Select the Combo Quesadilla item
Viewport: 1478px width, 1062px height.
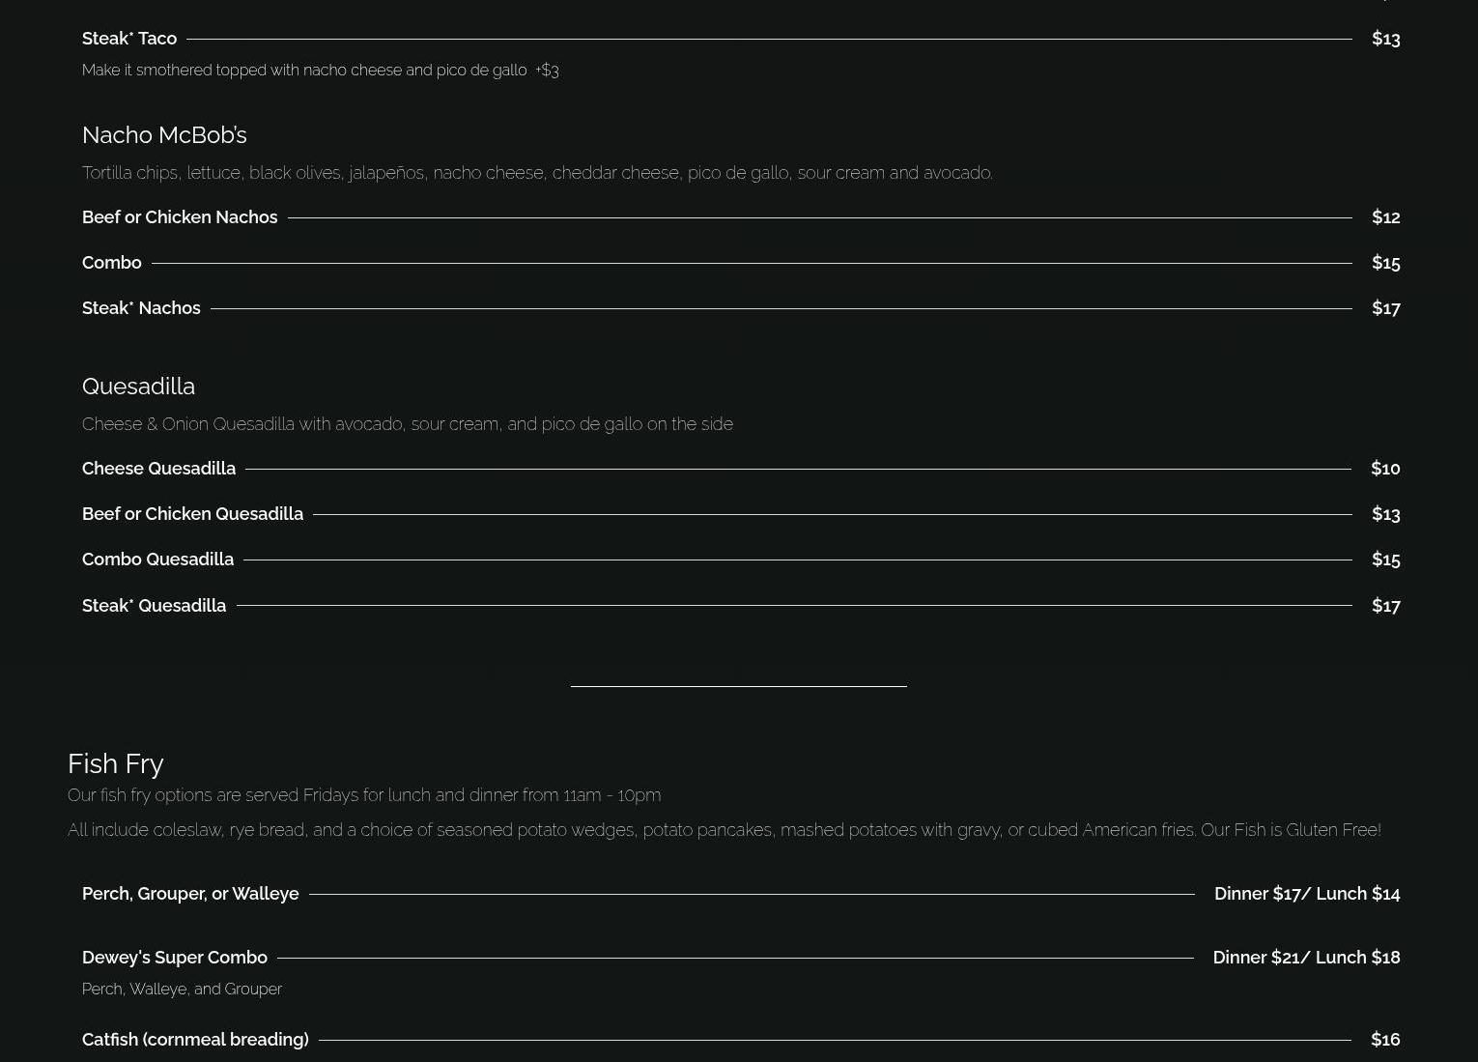(x=157, y=560)
